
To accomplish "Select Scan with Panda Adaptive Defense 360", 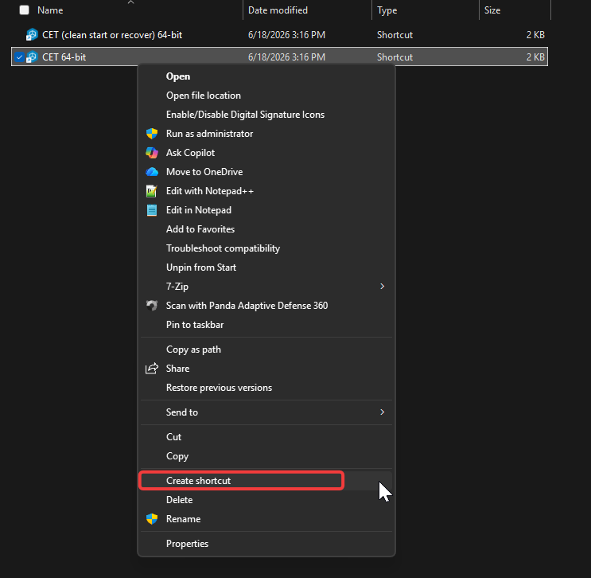I will pos(247,306).
